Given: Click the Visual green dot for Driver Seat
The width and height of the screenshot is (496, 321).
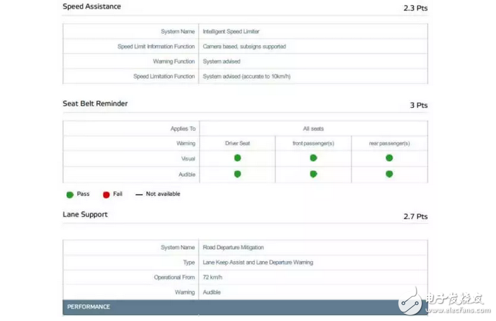Looking at the screenshot, I should pyautogui.click(x=237, y=158).
